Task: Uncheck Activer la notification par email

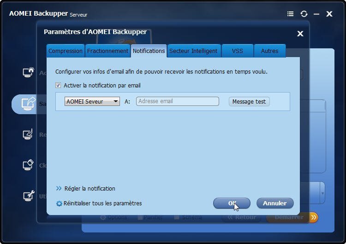Action: tap(58, 85)
